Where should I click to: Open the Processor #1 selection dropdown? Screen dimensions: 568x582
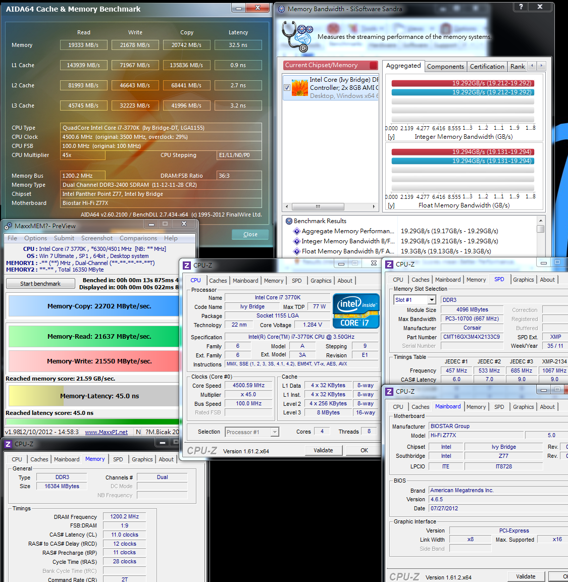pyautogui.click(x=275, y=432)
